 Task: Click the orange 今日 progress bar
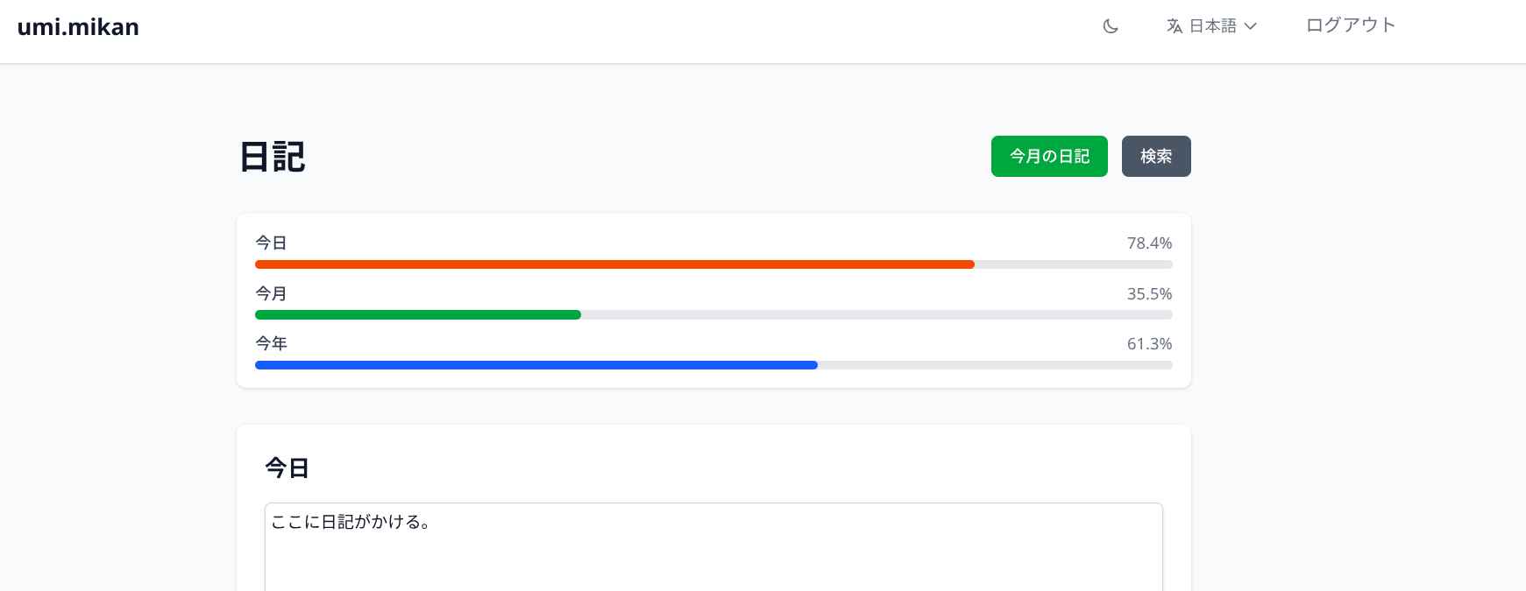[x=614, y=264]
